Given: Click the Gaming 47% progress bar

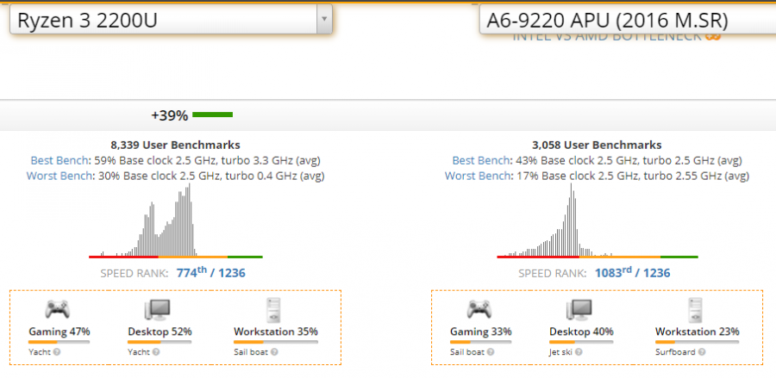Looking at the screenshot, I should pyautogui.click(x=59, y=342).
